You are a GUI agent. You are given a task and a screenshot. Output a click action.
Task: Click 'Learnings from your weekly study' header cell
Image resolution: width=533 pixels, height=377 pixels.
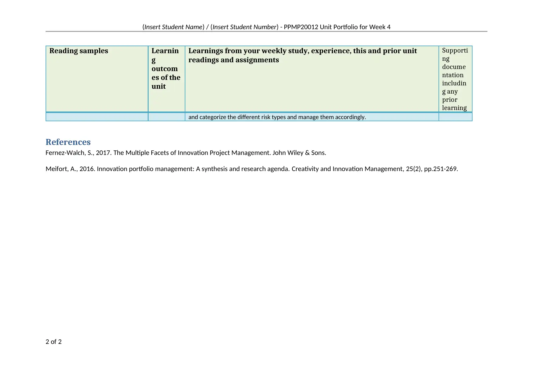[312, 79]
